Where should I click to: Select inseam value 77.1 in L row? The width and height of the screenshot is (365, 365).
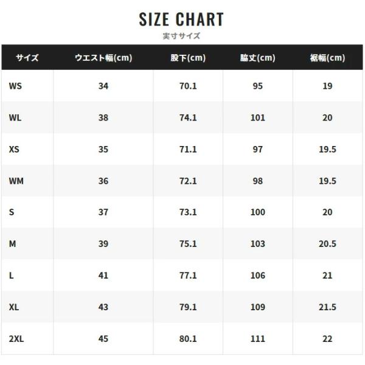pyautogui.click(x=188, y=276)
